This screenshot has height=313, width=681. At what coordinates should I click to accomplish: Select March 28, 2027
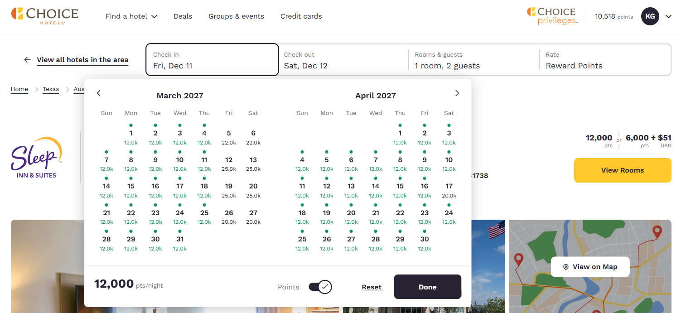click(106, 240)
